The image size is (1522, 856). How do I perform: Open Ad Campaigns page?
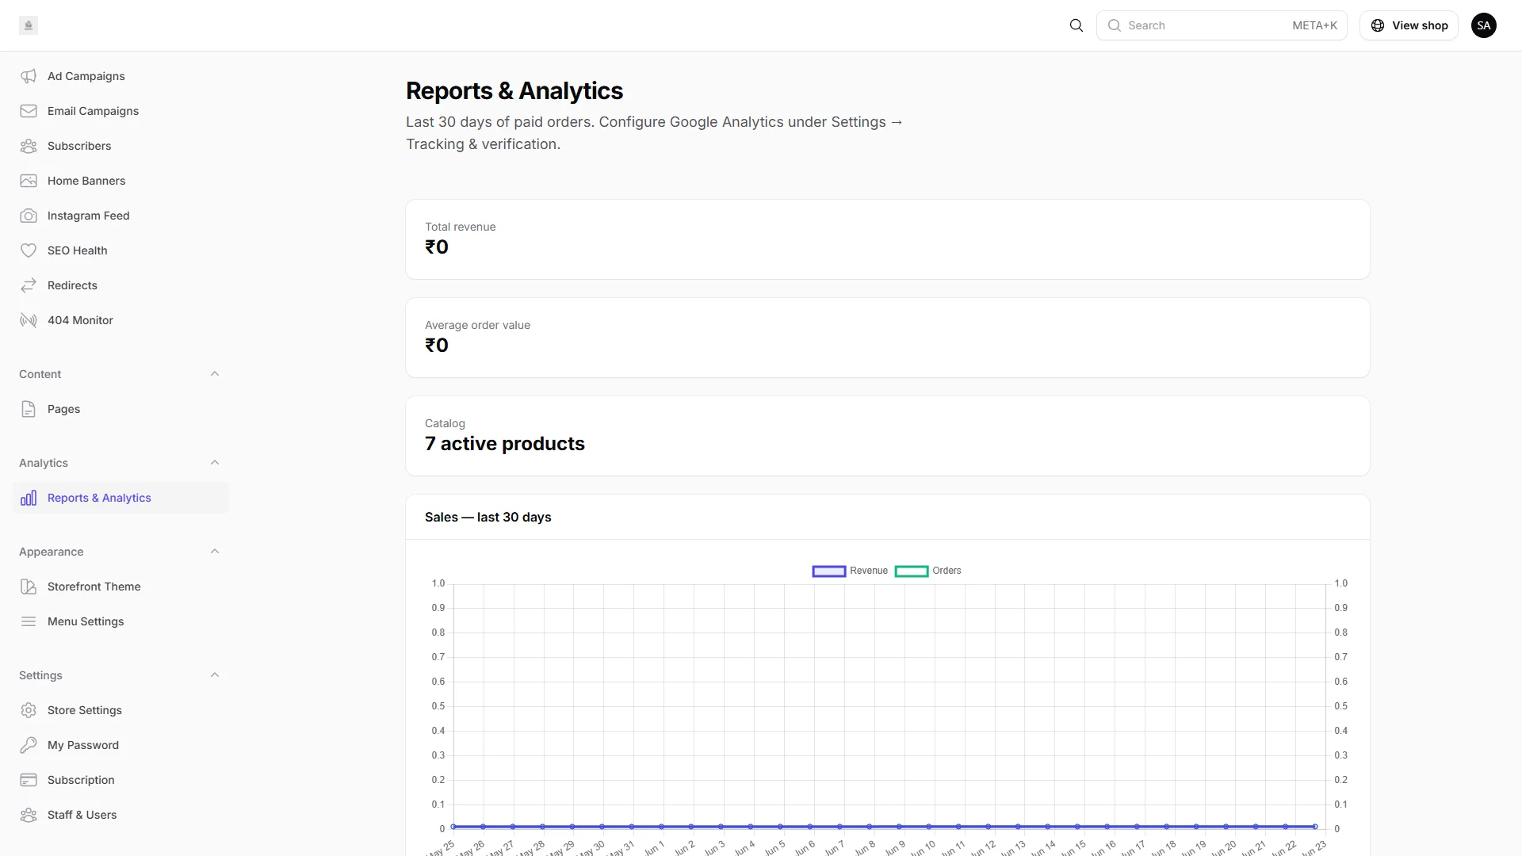(120, 76)
